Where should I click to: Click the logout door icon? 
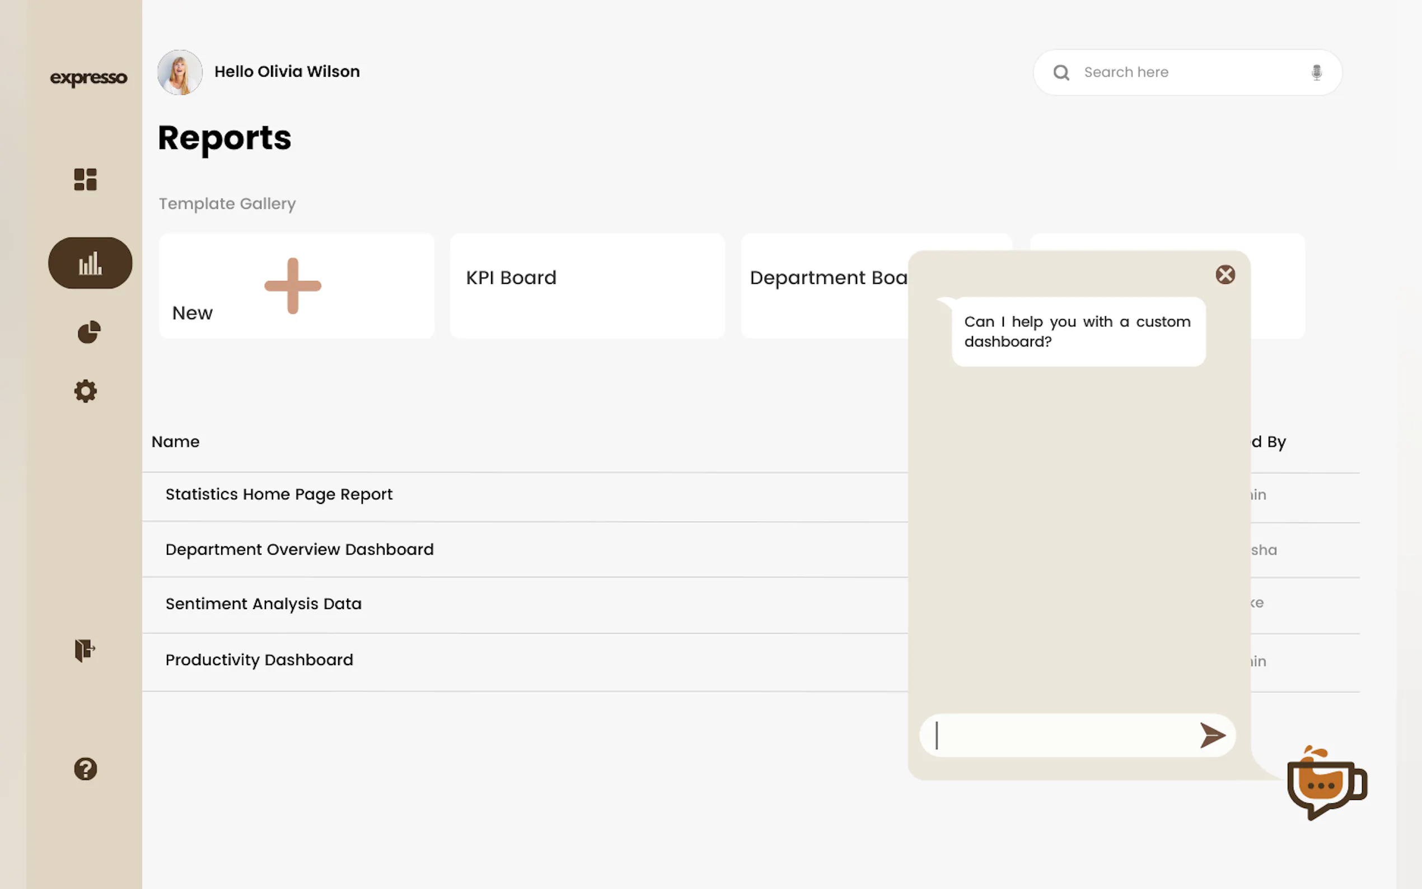click(x=85, y=651)
